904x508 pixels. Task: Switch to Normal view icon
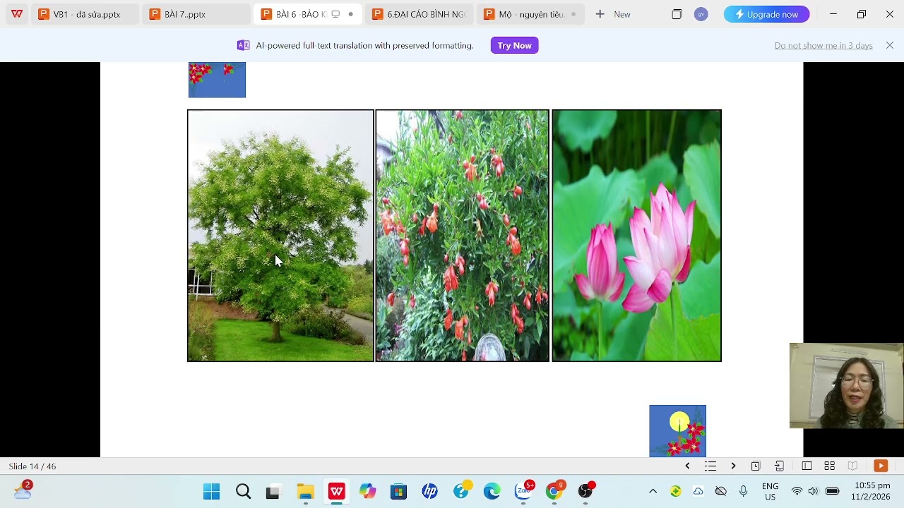pyautogui.click(x=807, y=466)
